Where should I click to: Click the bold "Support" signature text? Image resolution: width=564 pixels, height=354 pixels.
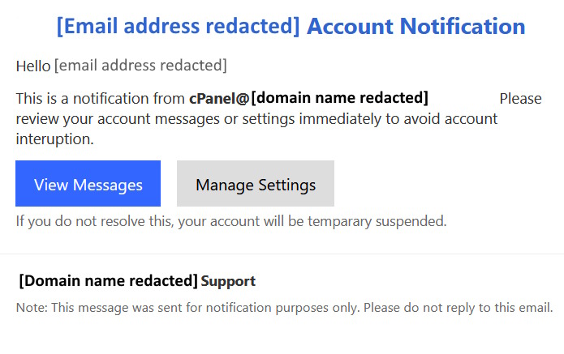tap(228, 282)
